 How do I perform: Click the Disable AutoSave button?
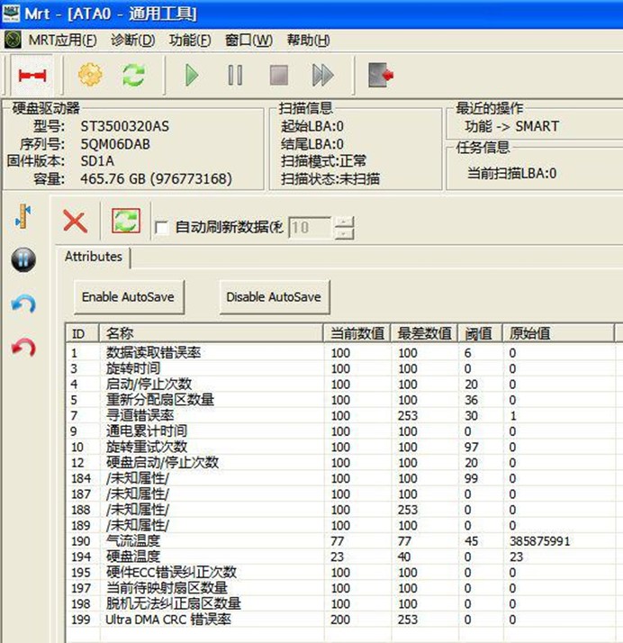(273, 296)
